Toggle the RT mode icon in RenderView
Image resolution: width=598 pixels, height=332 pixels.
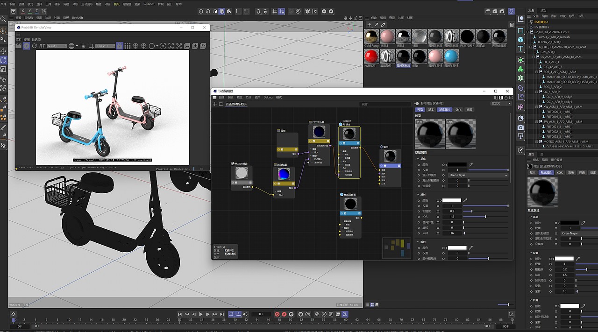(x=42, y=46)
